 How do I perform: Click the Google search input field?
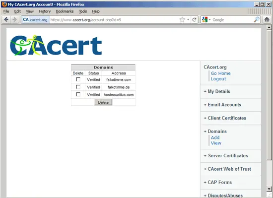(x=232, y=20)
